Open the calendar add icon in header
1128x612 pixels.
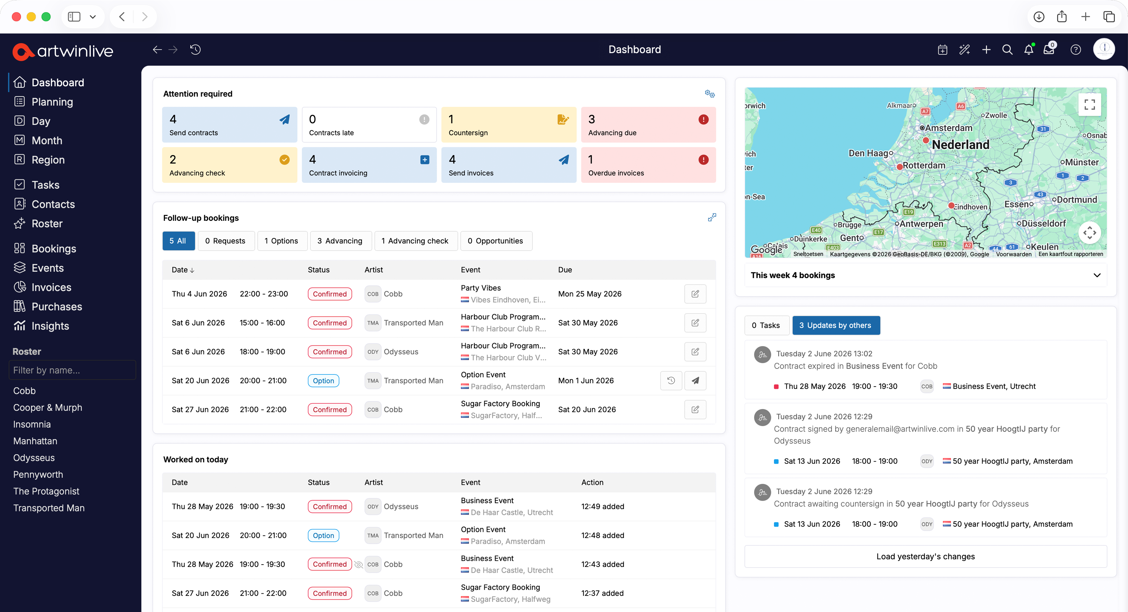(942, 50)
